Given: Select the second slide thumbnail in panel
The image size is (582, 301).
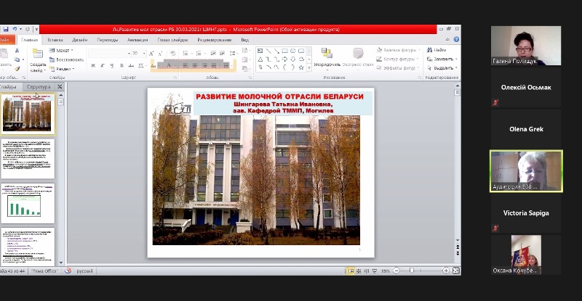Looking at the screenshot, I should click(28, 159).
